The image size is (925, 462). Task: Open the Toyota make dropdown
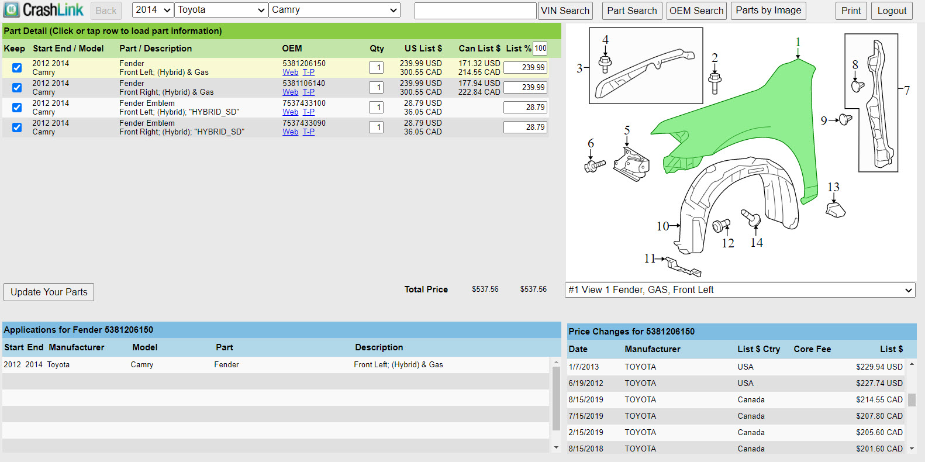tap(221, 10)
